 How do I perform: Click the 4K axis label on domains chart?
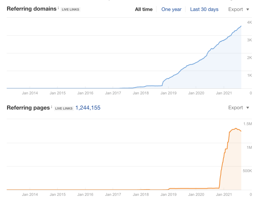click(249, 22)
